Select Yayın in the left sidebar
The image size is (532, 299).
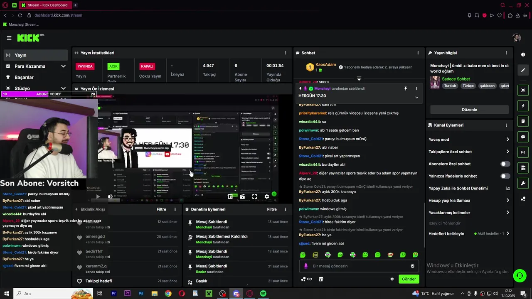pyautogui.click(x=35, y=55)
